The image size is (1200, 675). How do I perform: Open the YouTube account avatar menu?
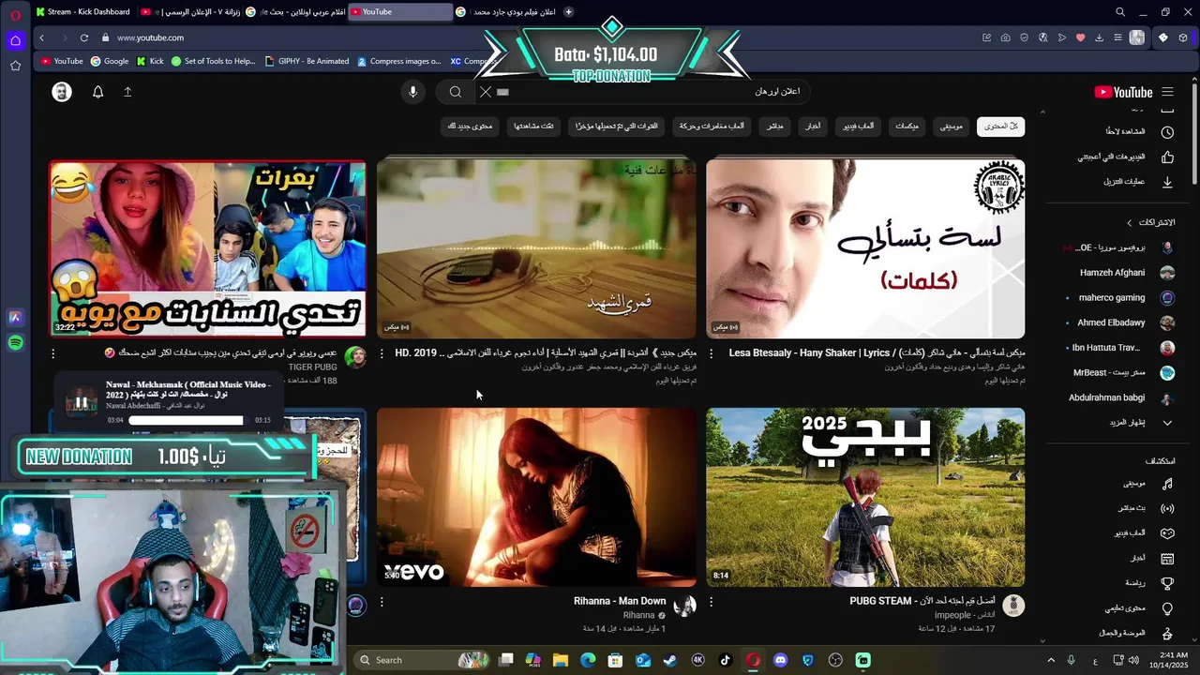click(x=62, y=92)
